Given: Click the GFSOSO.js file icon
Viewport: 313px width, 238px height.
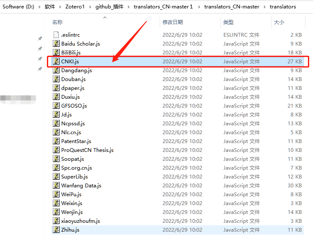Looking at the screenshot, I should [x=56, y=105].
